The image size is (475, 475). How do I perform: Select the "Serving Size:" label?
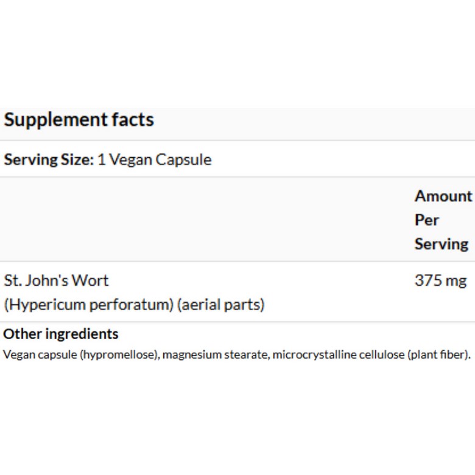49,160
